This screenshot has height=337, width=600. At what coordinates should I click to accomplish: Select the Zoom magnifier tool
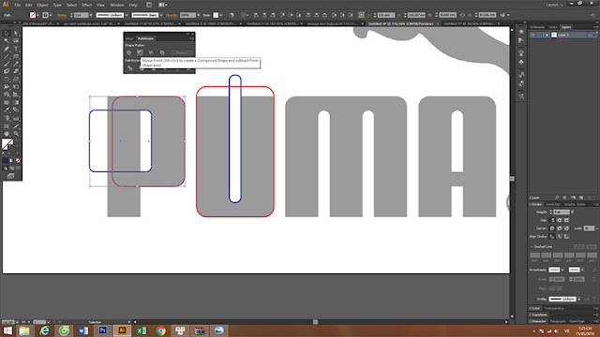[16, 133]
